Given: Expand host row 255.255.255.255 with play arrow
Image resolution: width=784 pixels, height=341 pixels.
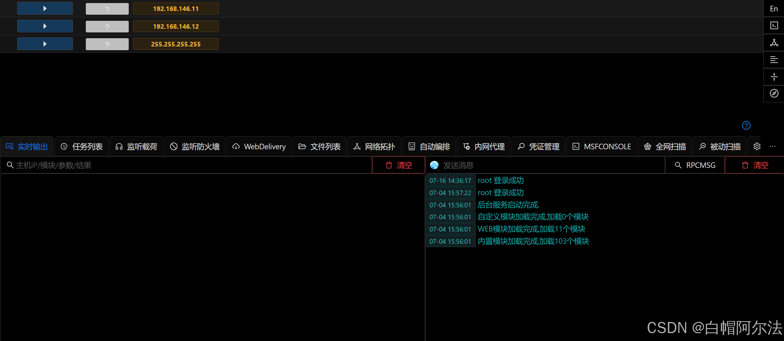Looking at the screenshot, I should tap(45, 44).
